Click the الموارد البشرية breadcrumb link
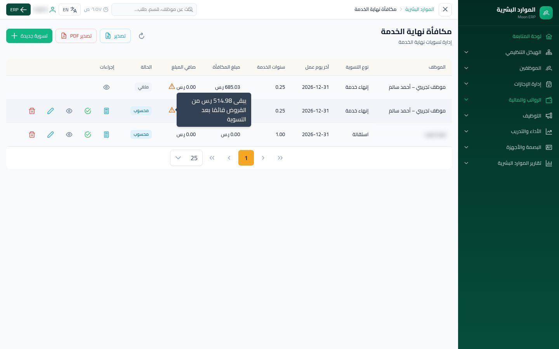The width and height of the screenshot is (559, 349). 420,9
